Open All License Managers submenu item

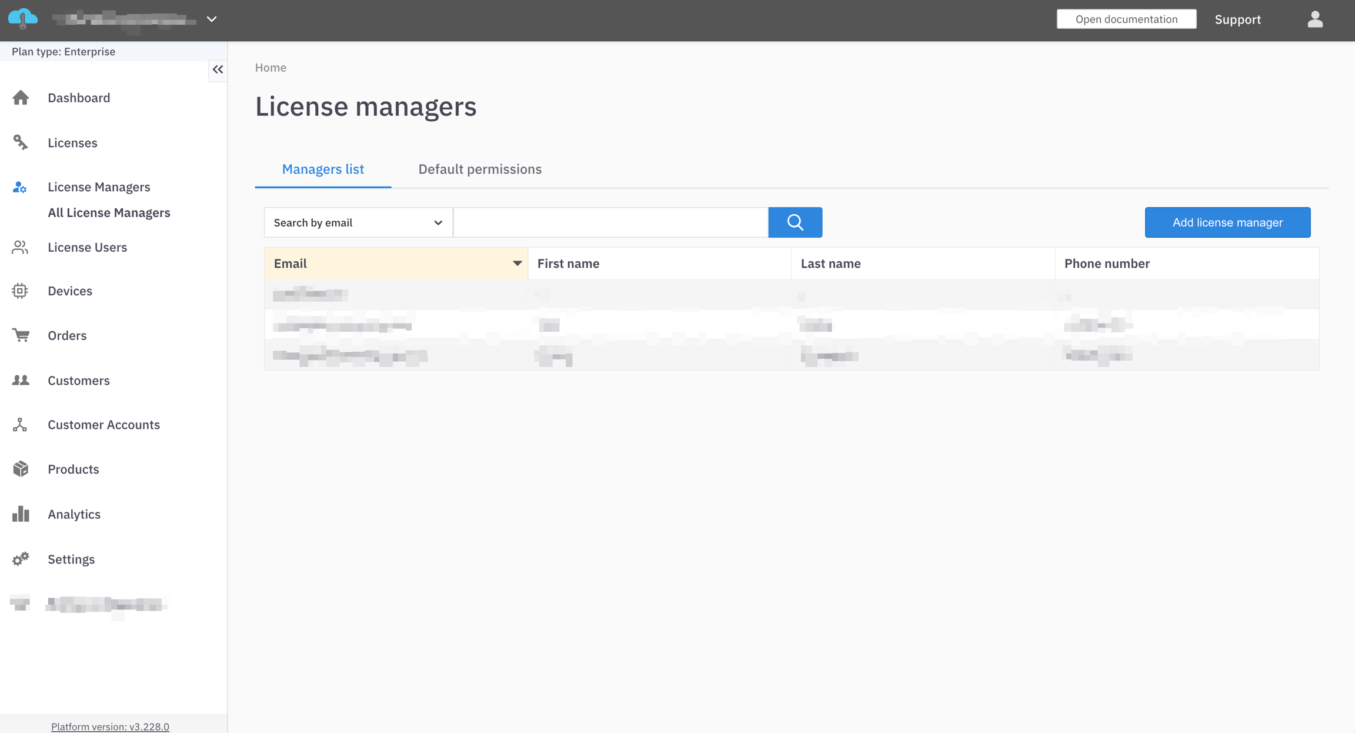coord(109,213)
